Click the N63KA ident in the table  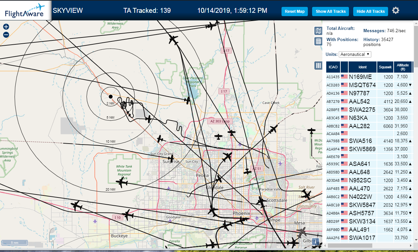(358, 118)
